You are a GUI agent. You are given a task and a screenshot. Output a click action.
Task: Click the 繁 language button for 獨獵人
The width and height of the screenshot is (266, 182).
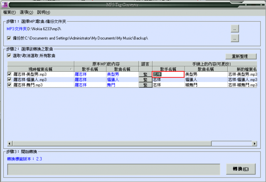pyautogui.click(x=145, y=80)
